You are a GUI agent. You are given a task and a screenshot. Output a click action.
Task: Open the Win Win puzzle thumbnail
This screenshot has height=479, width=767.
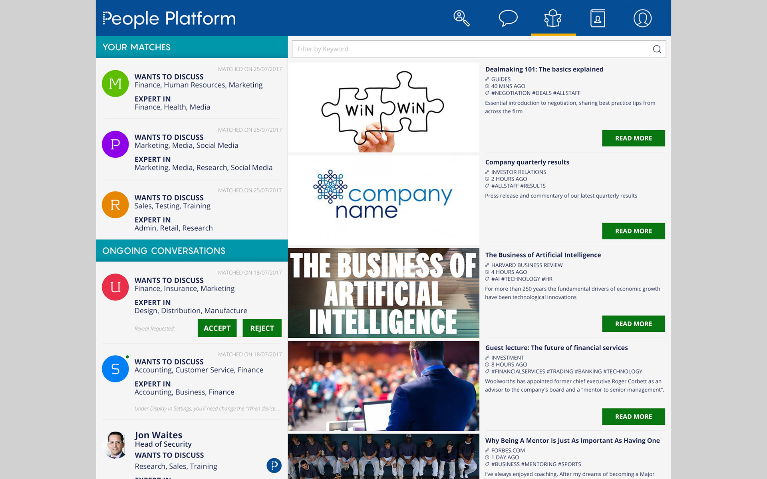(383, 107)
